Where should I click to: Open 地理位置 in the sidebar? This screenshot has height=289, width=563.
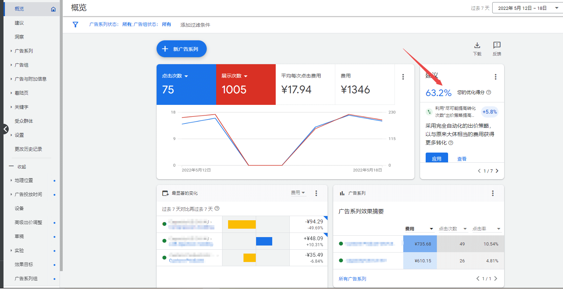click(24, 180)
